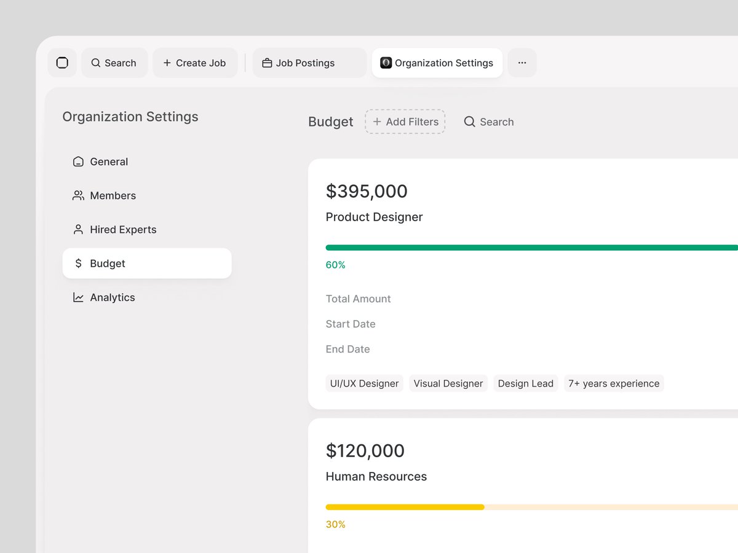Image resolution: width=738 pixels, height=553 pixels.
Task: Click the 30% progress label
Action: click(x=336, y=524)
